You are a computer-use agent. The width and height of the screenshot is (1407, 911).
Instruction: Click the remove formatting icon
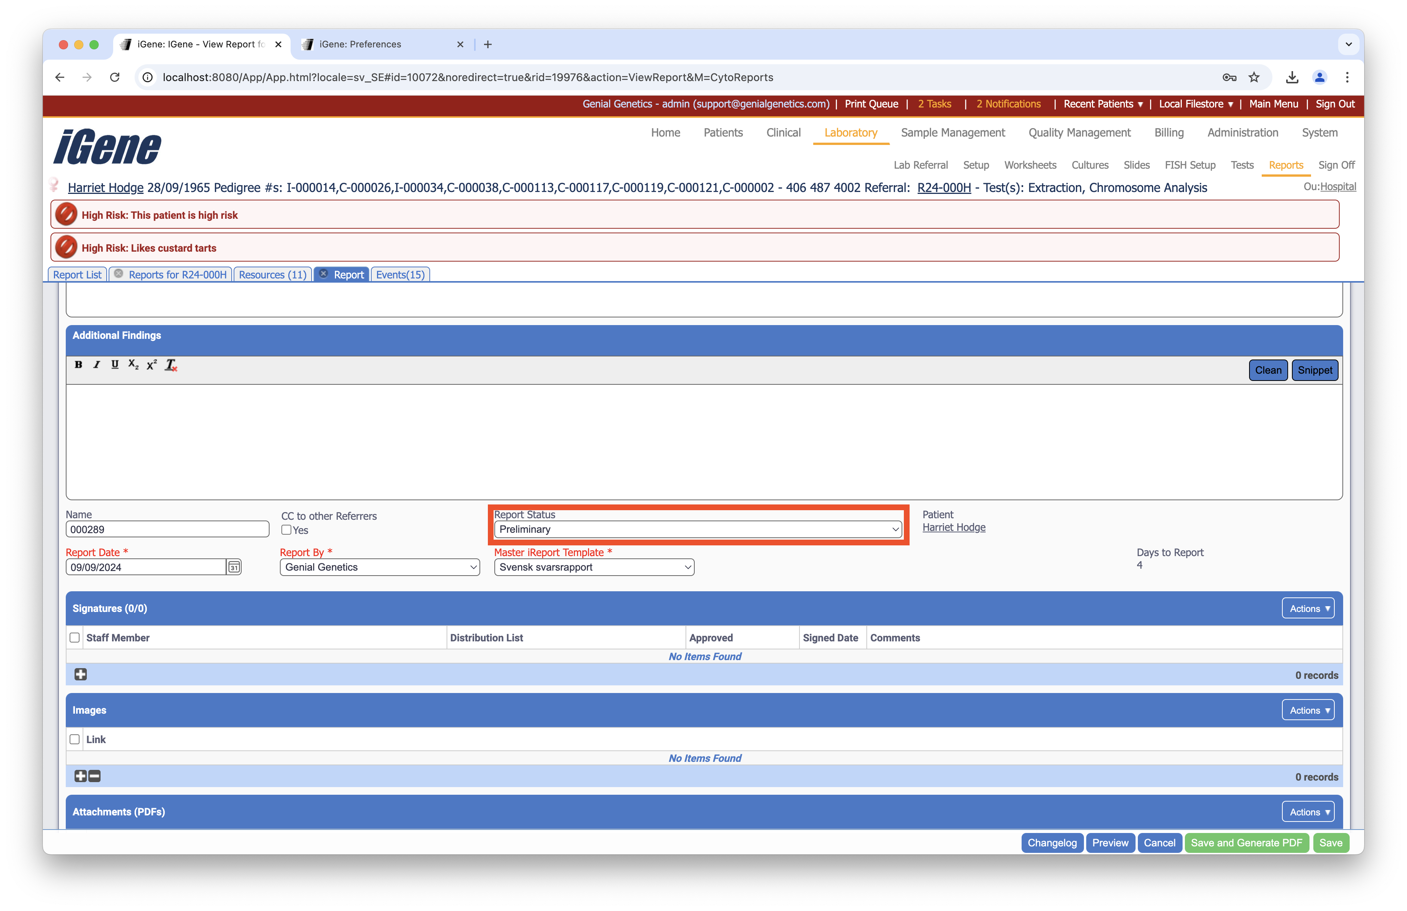[x=171, y=365]
